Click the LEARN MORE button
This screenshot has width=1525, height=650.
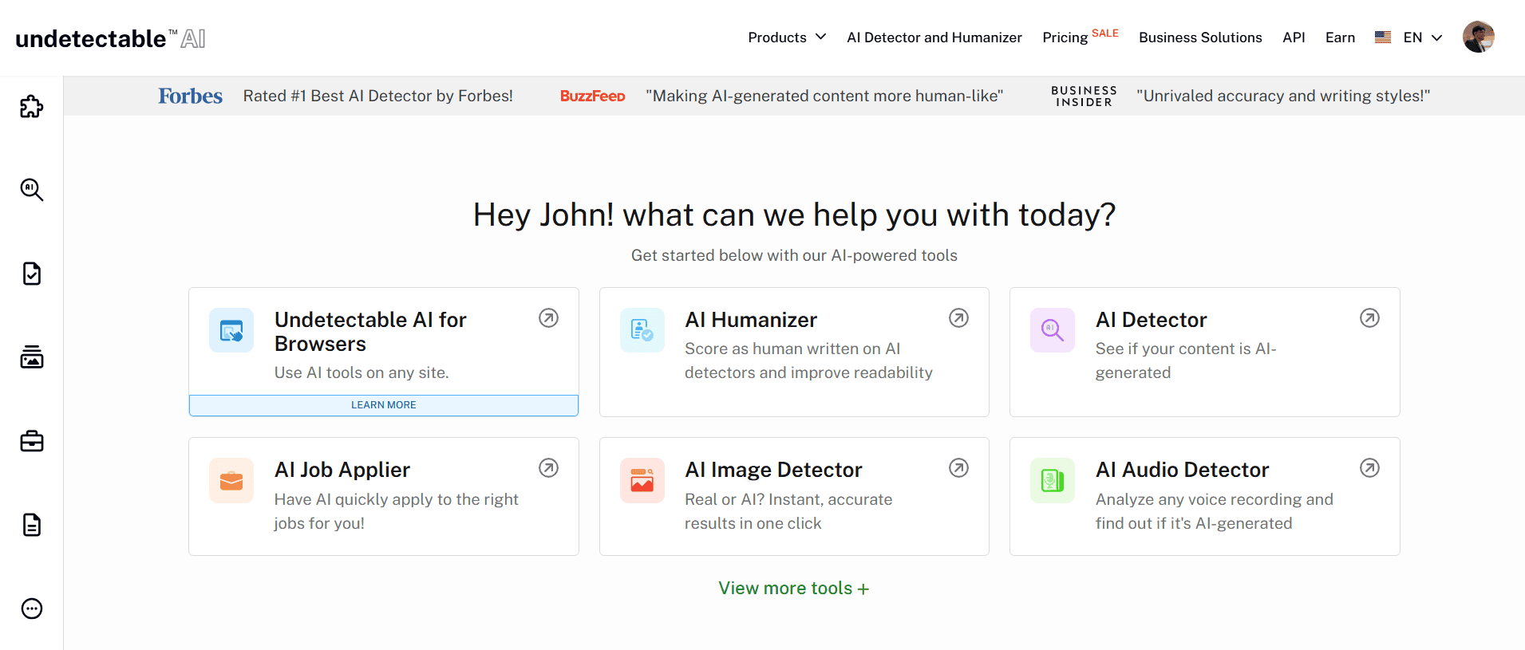point(384,405)
